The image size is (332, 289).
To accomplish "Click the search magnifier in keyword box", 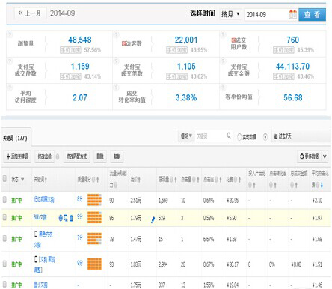I will pos(229,136).
